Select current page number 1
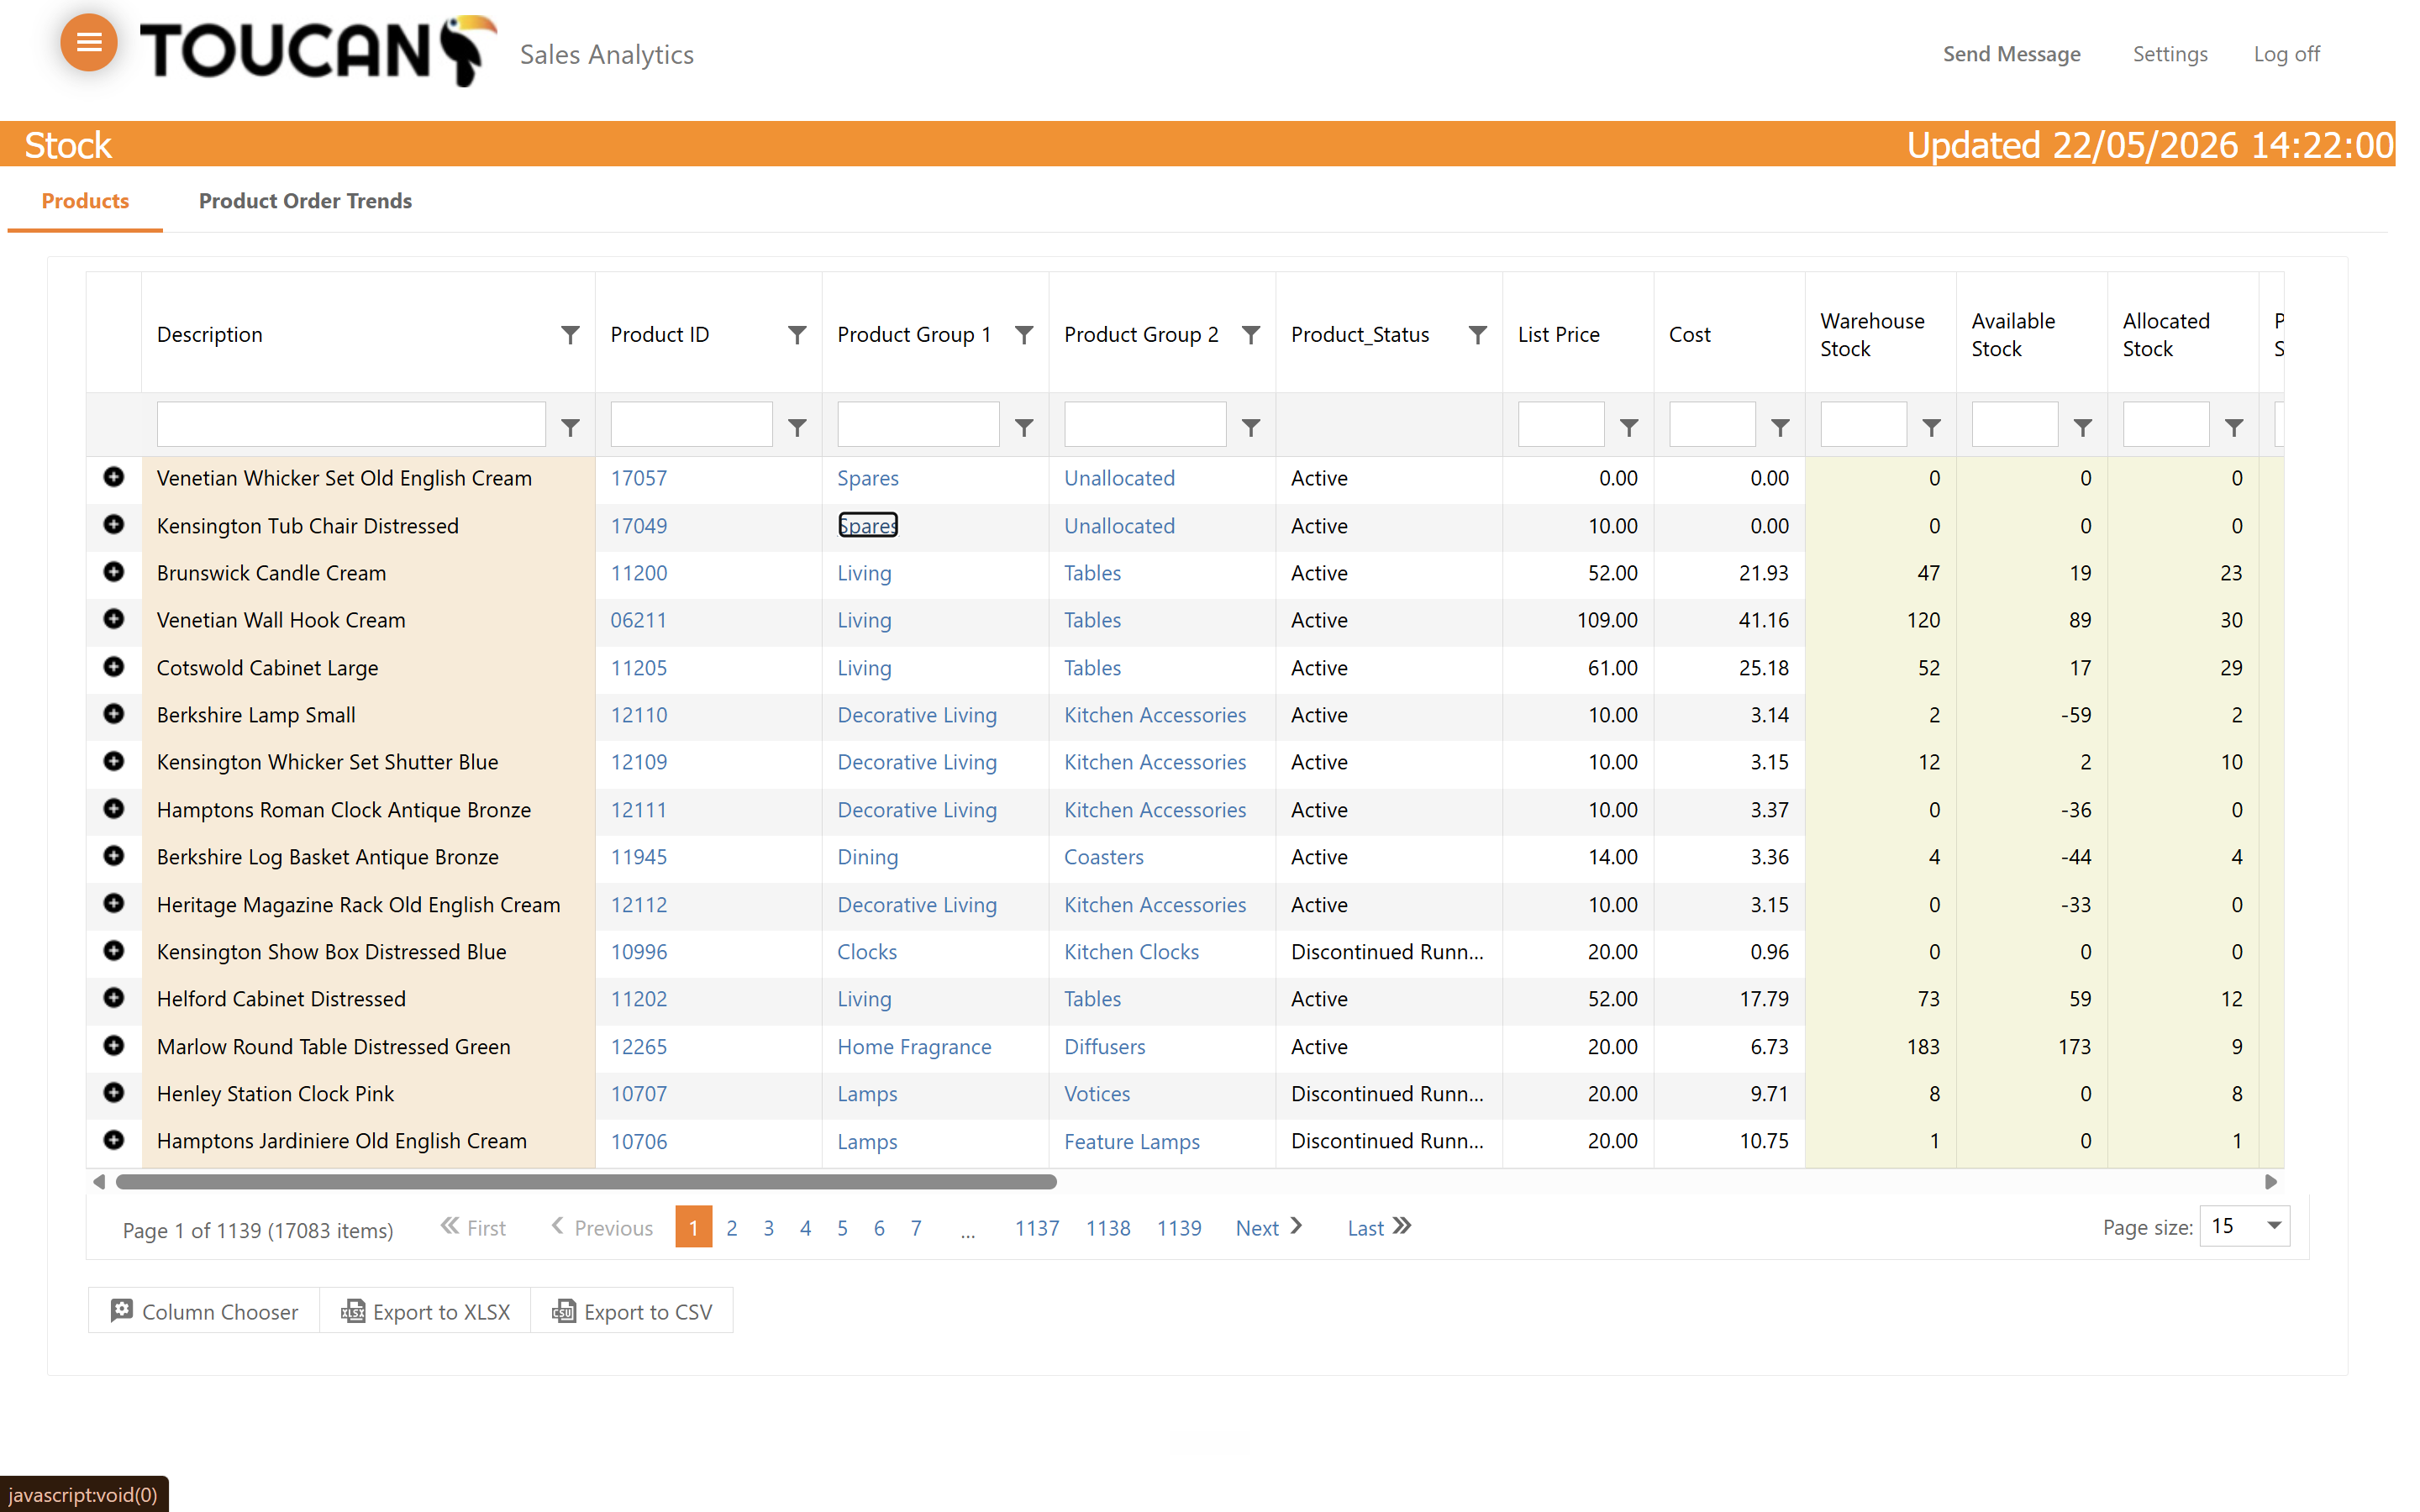Screen dimensions: 2420x1512 pyautogui.click(x=694, y=1227)
